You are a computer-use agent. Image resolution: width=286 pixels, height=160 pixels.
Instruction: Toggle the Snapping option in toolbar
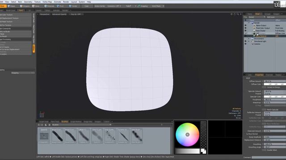tap(143, 6)
